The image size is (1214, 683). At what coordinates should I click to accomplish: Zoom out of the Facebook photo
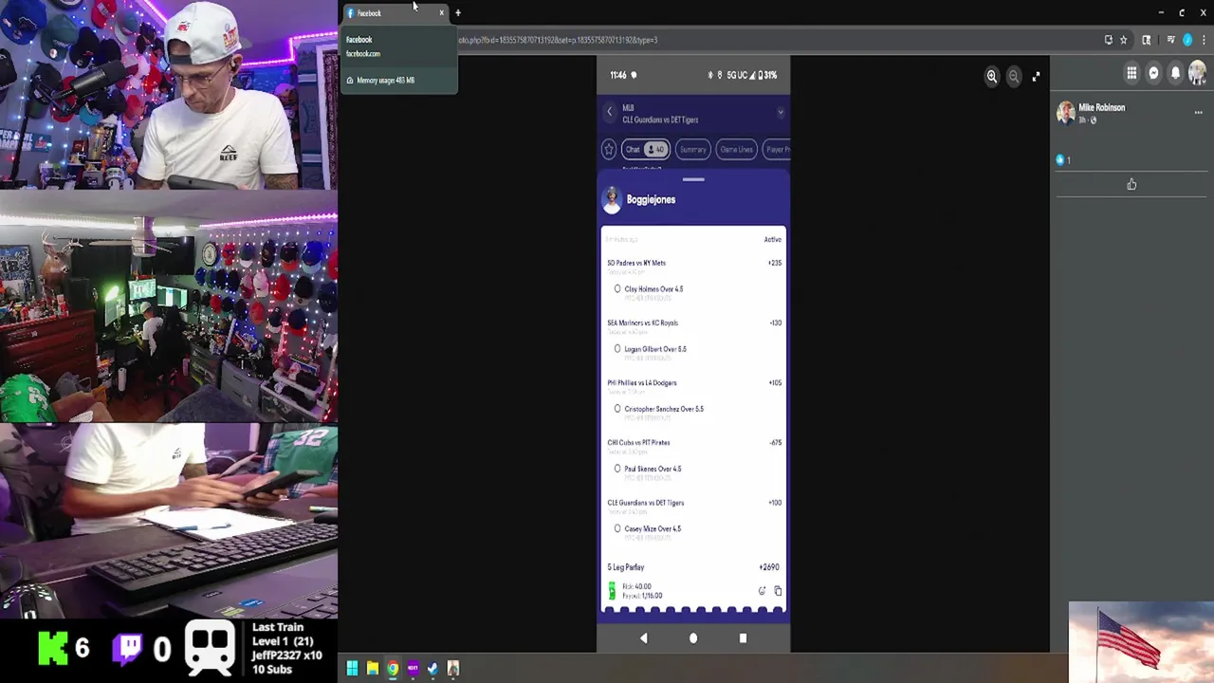tap(1013, 76)
